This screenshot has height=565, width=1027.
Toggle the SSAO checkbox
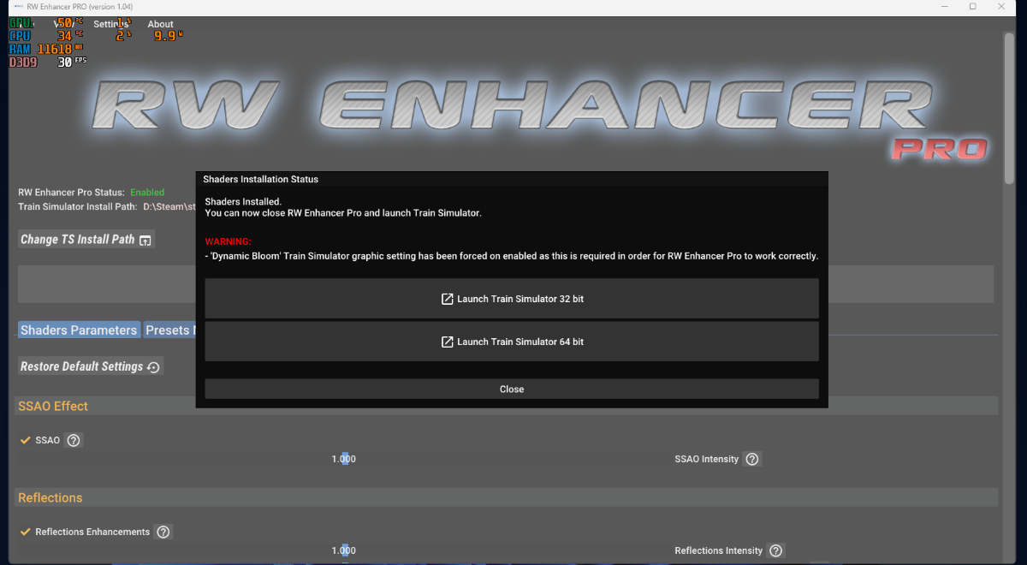point(26,440)
